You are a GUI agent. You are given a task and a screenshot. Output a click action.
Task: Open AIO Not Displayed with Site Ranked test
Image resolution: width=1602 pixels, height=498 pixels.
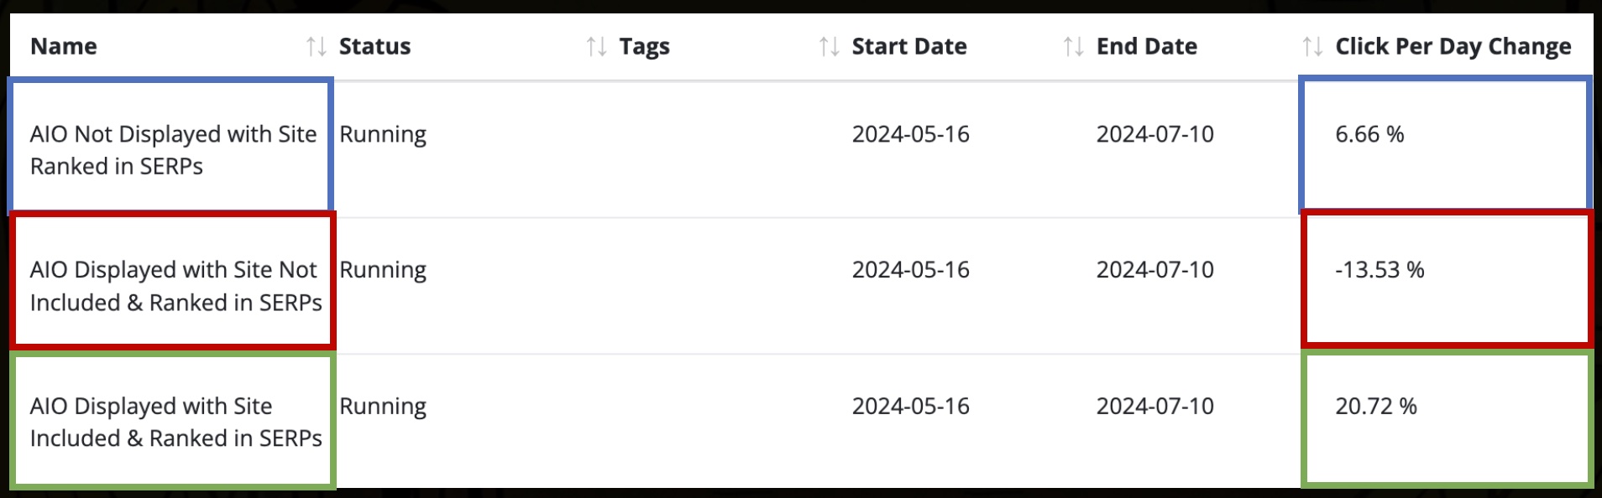(173, 150)
